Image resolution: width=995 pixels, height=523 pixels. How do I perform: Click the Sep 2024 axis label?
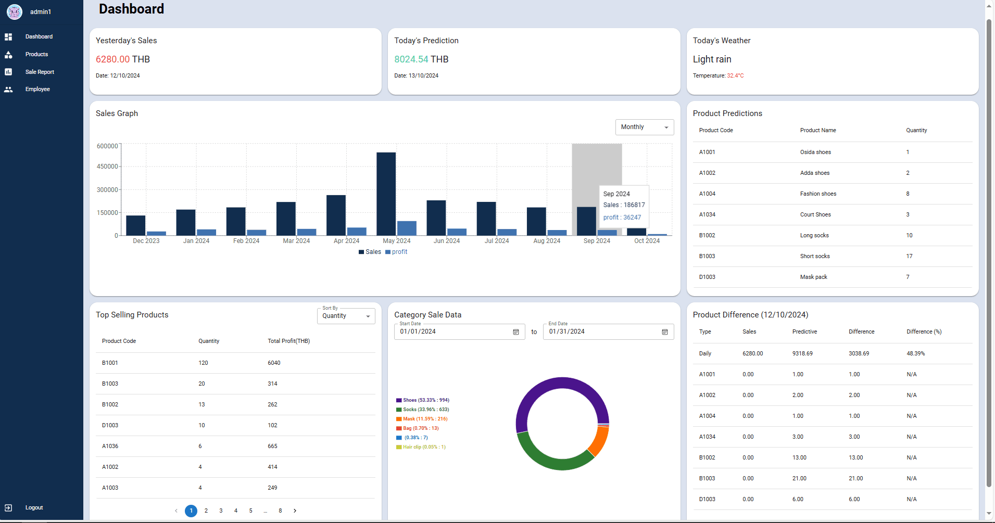click(597, 241)
